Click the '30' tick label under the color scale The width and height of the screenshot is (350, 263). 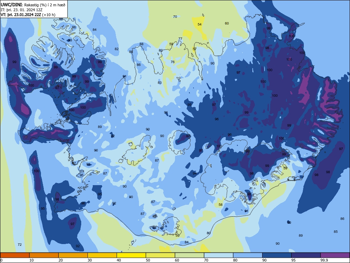pos(90,260)
